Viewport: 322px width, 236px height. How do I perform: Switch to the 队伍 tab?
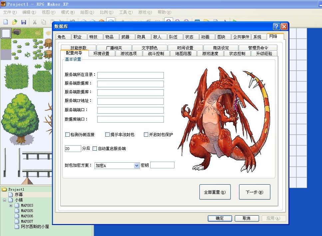[175, 37]
